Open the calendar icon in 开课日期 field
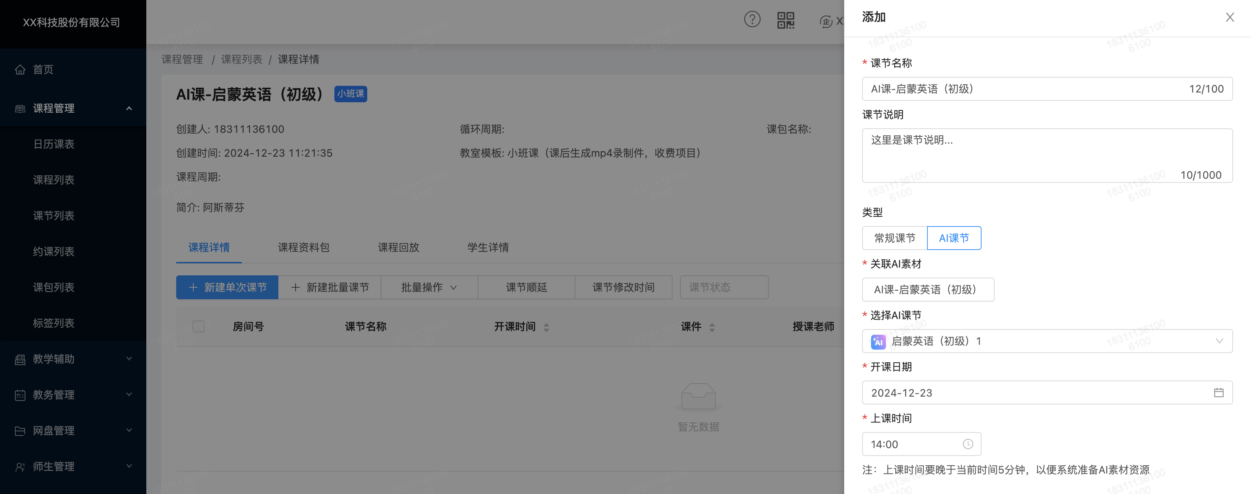The width and height of the screenshot is (1251, 494). coord(1219,393)
